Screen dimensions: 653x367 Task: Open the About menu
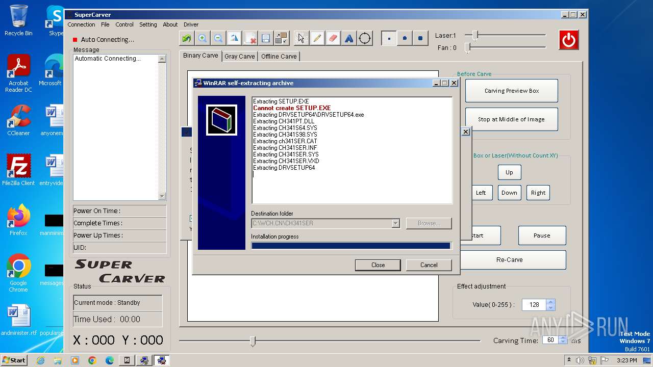pos(170,24)
